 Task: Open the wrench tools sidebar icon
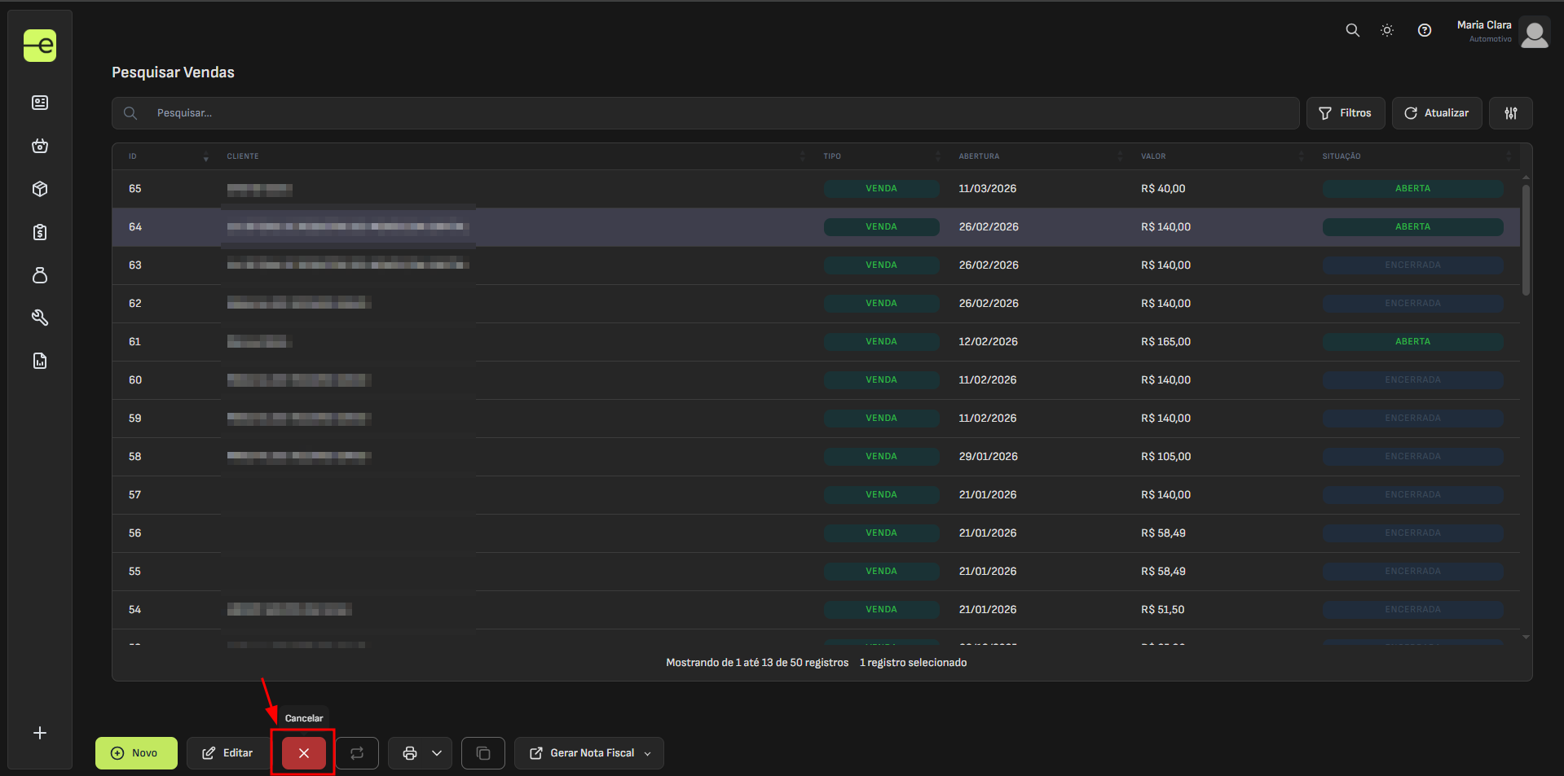point(40,318)
